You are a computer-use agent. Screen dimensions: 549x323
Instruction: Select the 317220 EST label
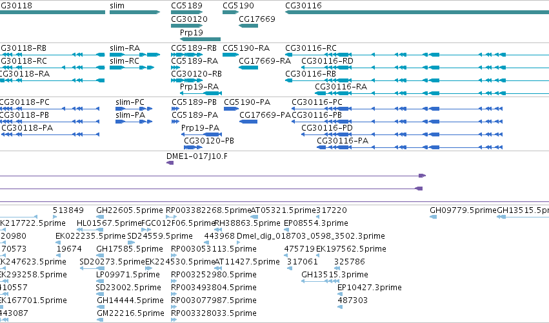(x=332, y=210)
